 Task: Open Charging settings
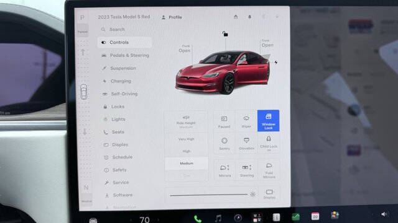(x=117, y=81)
